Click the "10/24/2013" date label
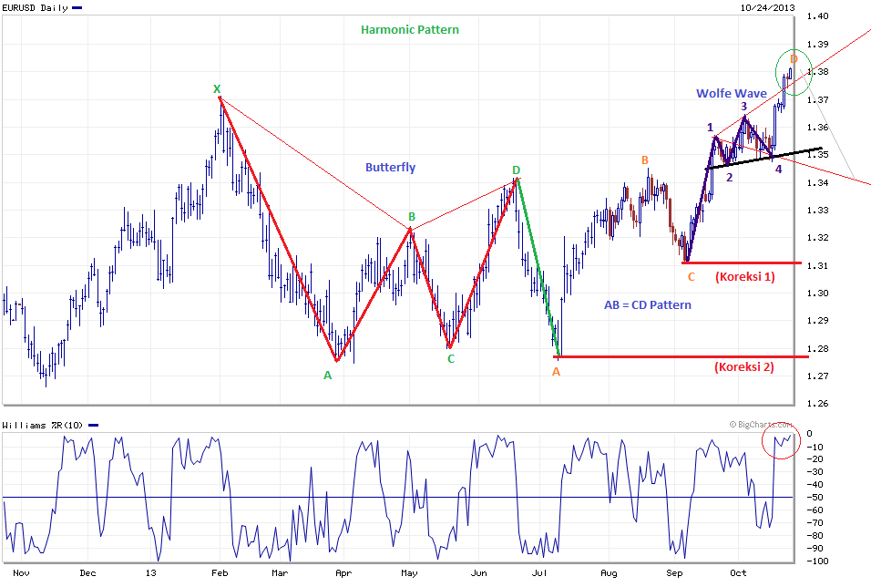Viewport: 871px width, 587px height. (x=767, y=7)
